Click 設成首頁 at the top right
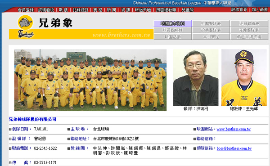Screen dimensions: 270x166 pos(239,9)
